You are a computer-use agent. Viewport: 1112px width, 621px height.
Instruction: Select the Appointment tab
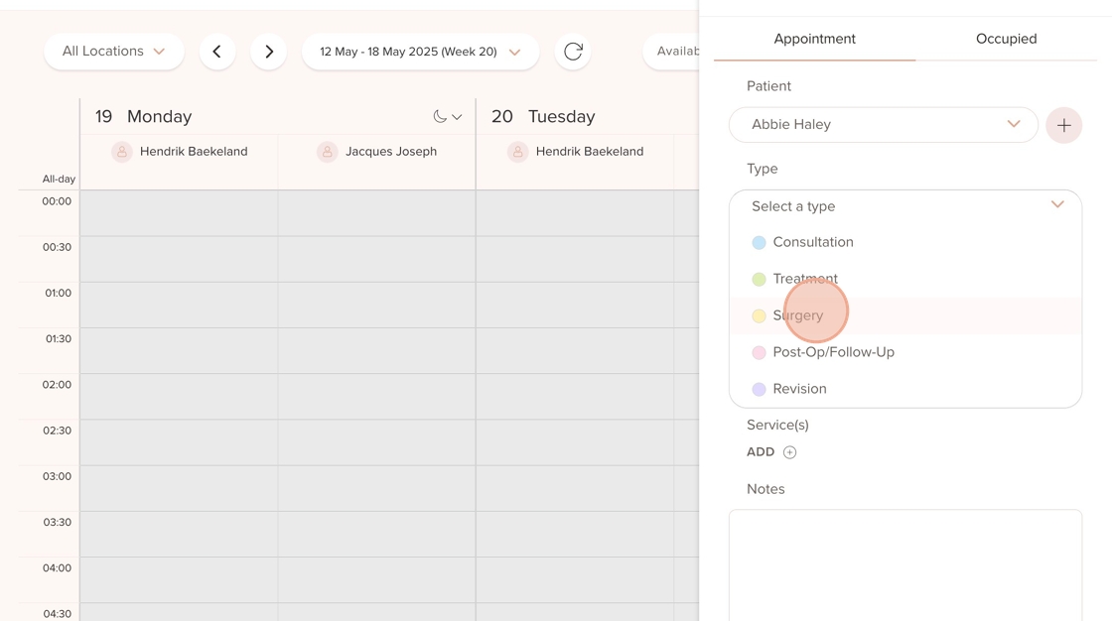coord(814,39)
